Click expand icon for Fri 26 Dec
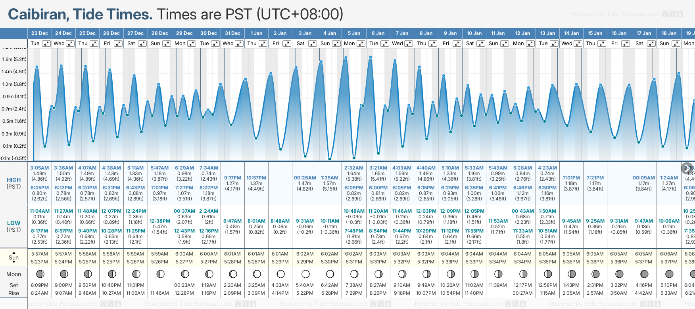Image resolution: width=695 pixels, height=309 pixels. point(118,44)
